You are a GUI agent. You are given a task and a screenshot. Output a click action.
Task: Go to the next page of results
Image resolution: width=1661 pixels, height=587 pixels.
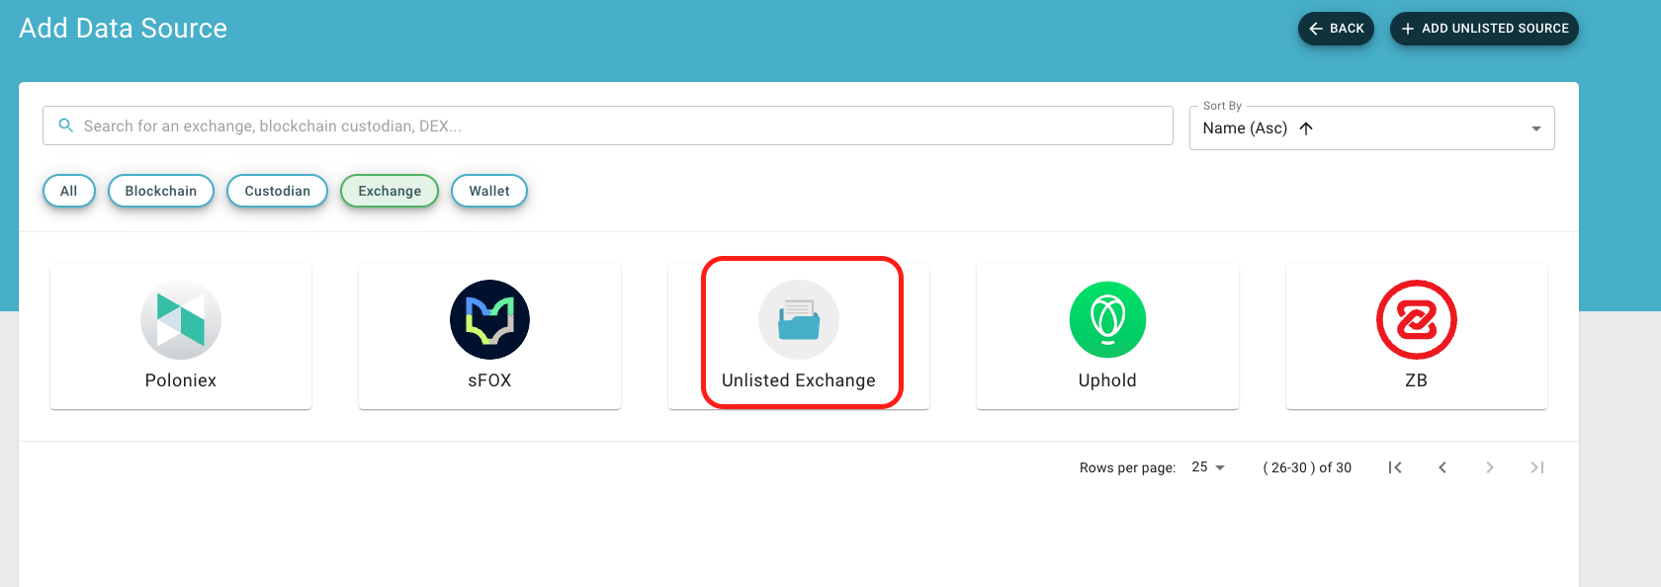tap(1490, 467)
